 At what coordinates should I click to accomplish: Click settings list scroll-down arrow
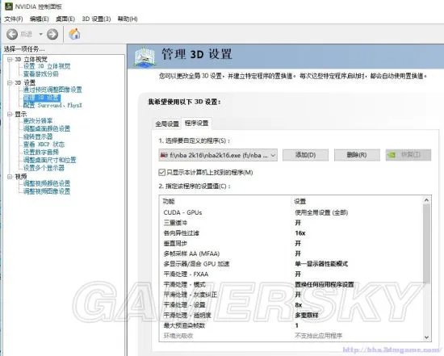click(x=427, y=337)
